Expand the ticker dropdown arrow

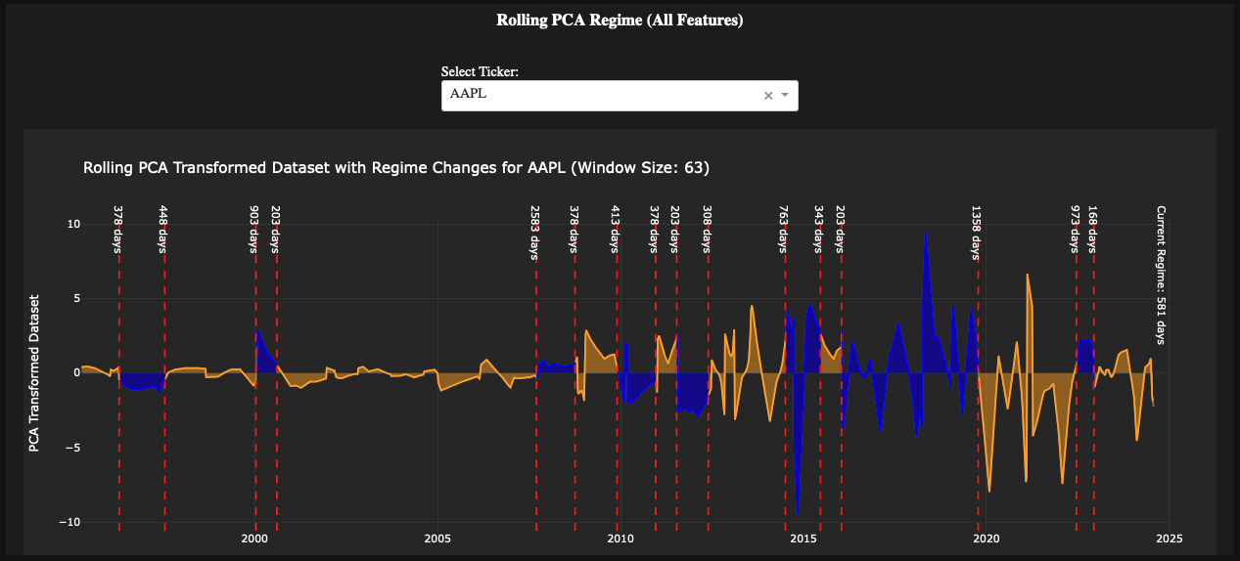click(785, 95)
